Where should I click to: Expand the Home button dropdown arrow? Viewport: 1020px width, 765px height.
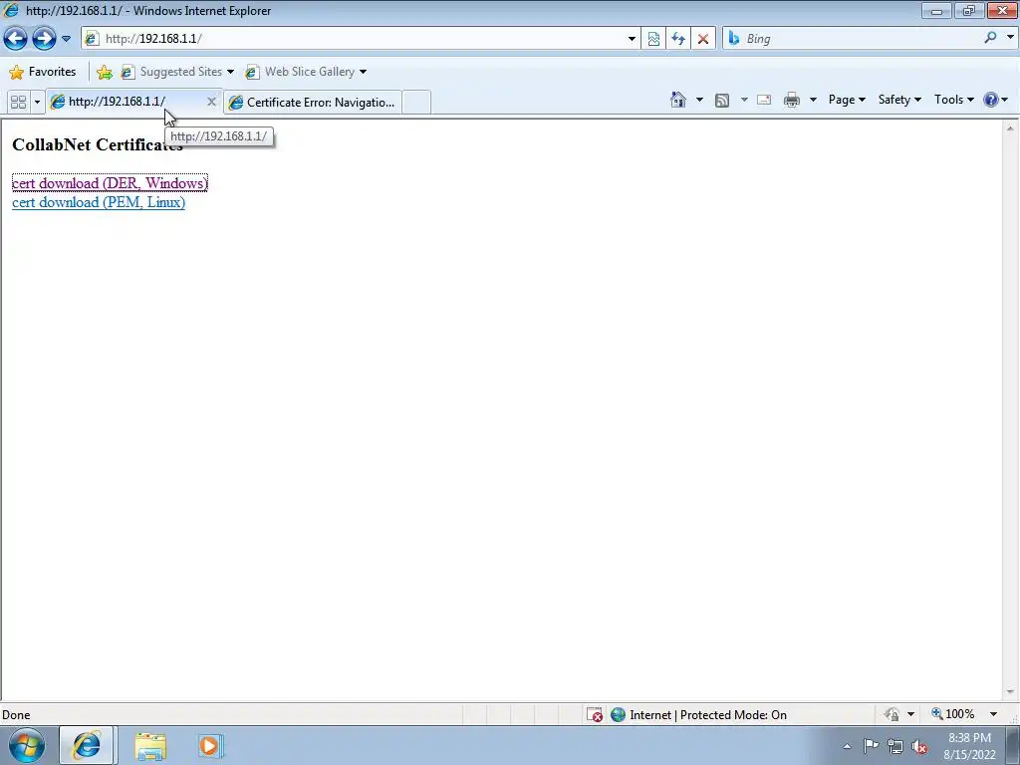pos(699,100)
